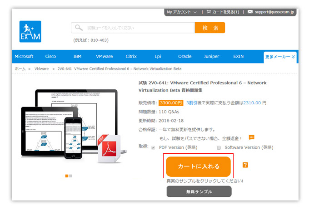Click the 3割引 discount link

click(192, 103)
